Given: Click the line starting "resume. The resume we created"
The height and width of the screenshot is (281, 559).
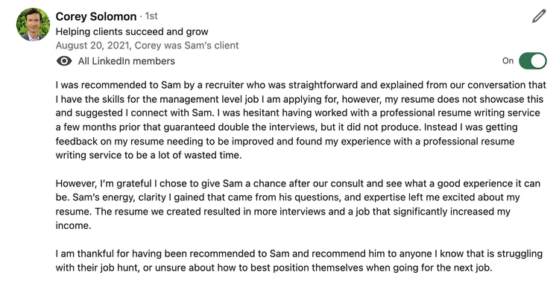Looking at the screenshot, I should tap(283, 212).
